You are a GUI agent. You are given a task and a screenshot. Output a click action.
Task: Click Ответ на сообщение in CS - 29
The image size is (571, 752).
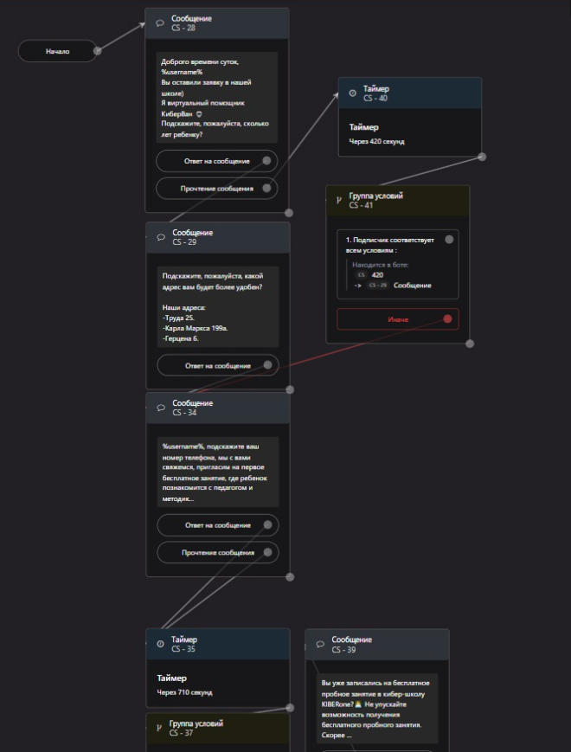[x=218, y=365]
